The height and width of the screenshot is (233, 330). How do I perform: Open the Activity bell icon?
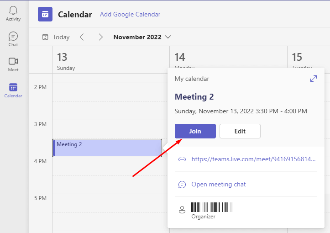[x=13, y=11]
